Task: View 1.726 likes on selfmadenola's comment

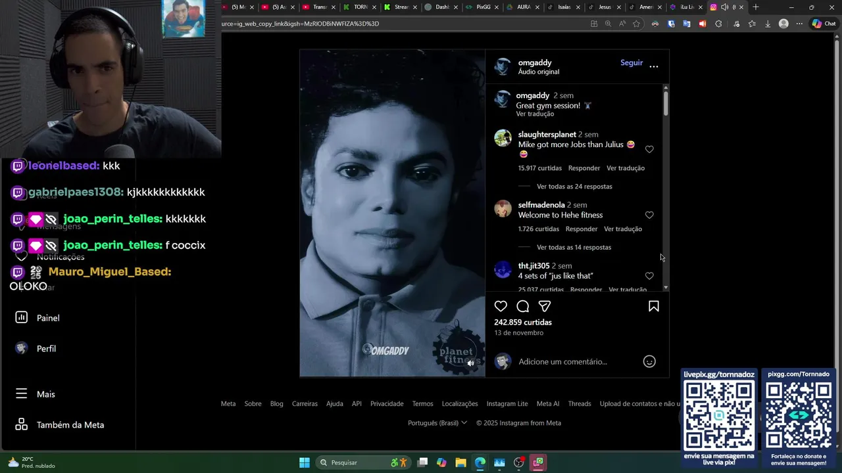Action: tap(538, 229)
